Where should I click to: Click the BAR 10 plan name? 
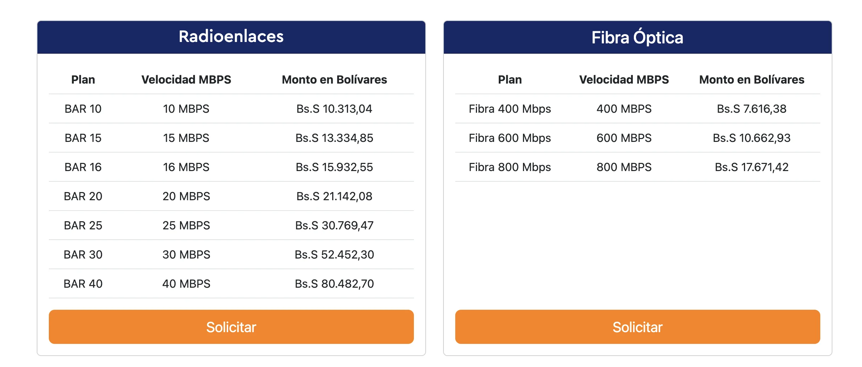[x=83, y=109]
